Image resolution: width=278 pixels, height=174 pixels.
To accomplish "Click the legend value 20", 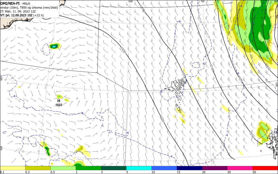I will [x=204, y=172].
